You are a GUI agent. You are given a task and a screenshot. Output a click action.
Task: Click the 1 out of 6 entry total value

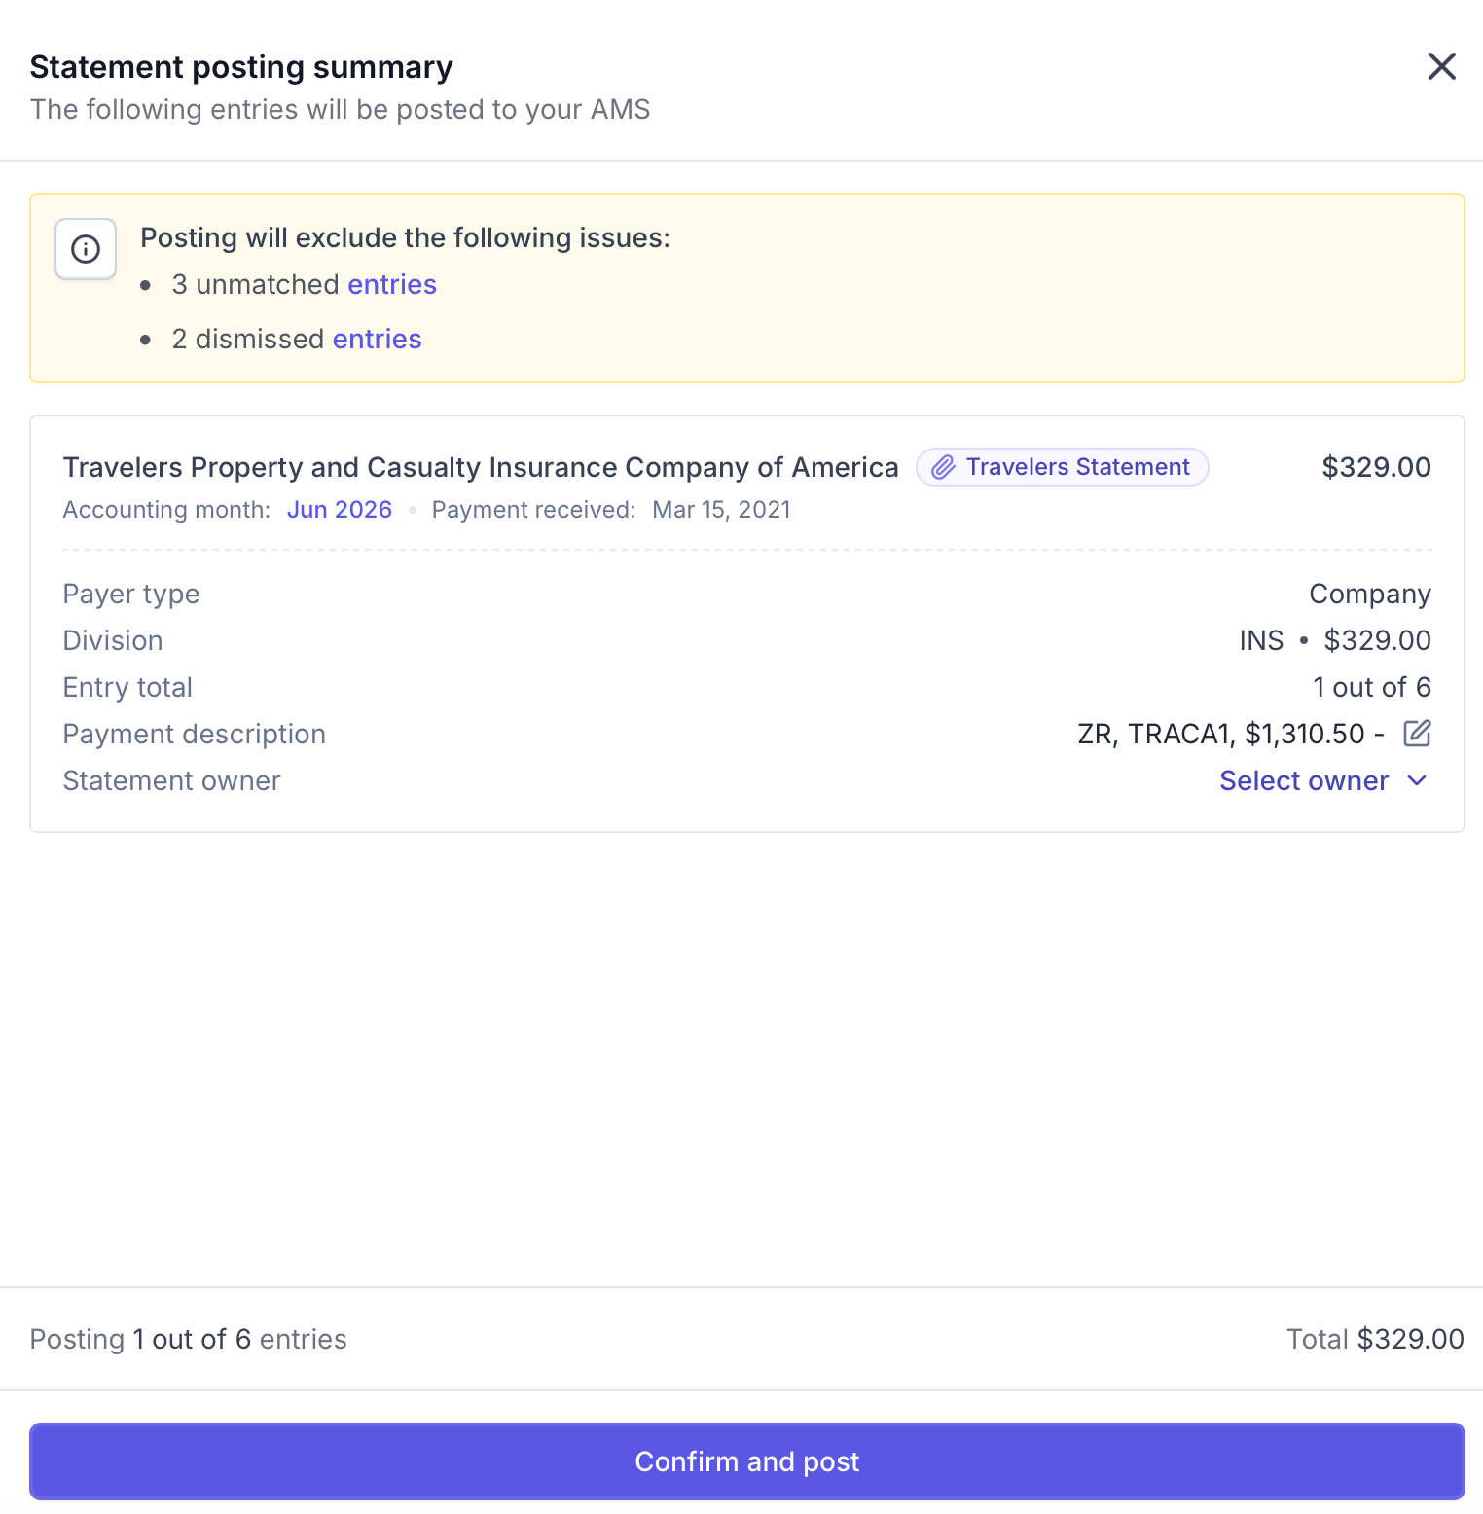[x=1372, y=687]
